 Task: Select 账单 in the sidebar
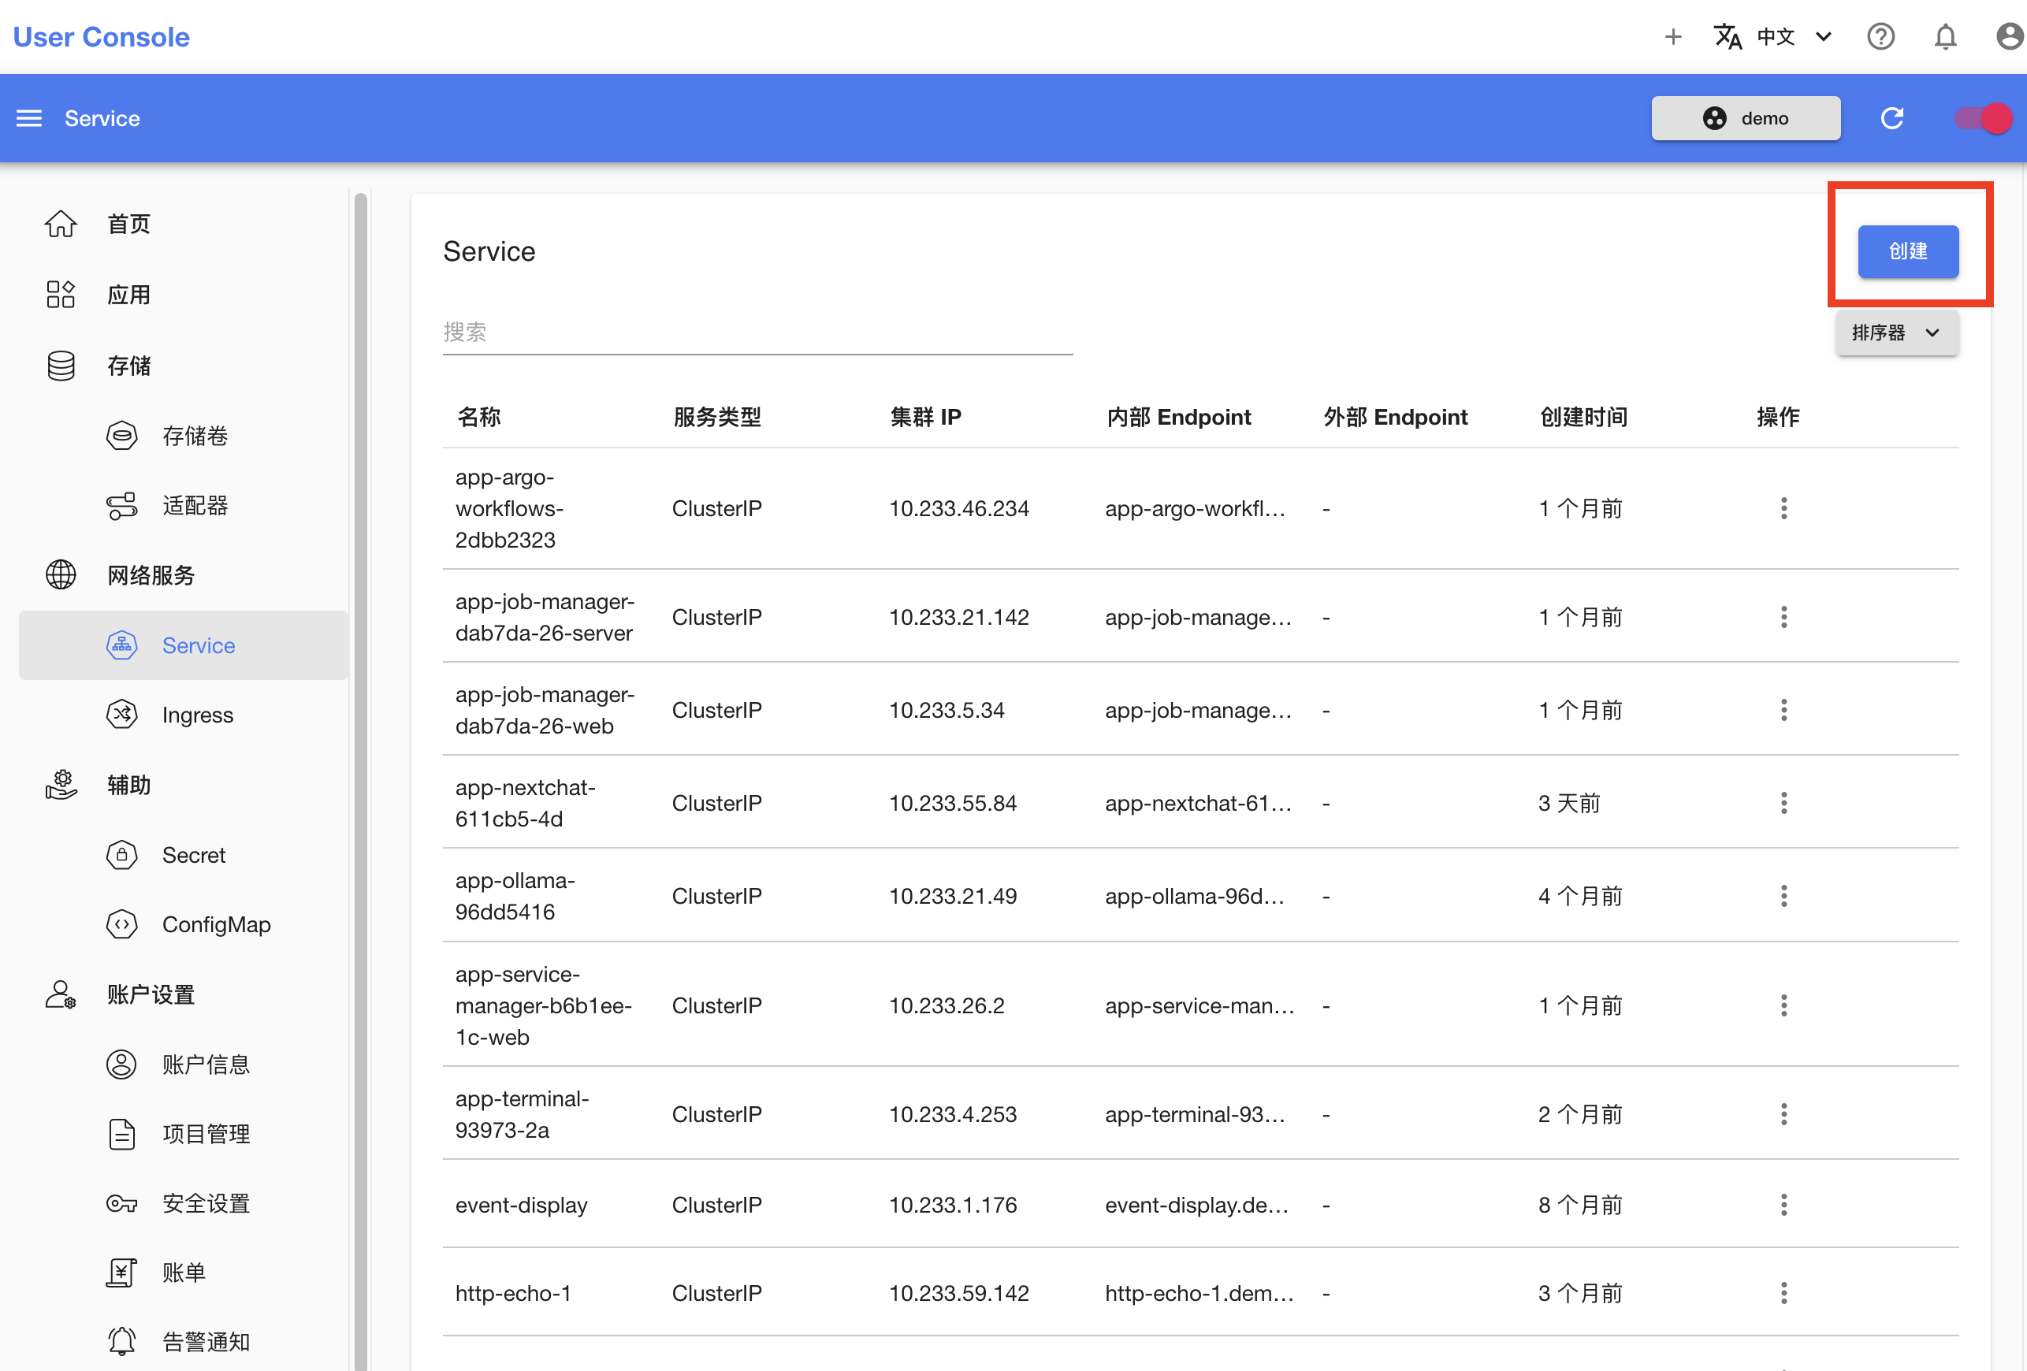183,1273
